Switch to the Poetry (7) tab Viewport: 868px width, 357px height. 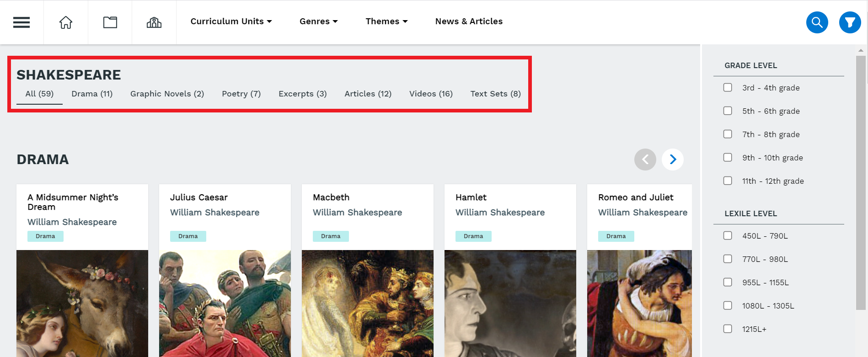click(241, 94)
